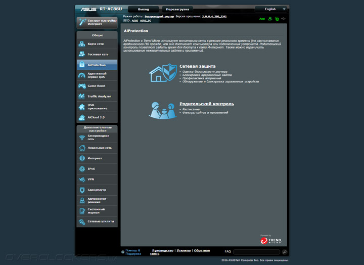364x265 pixels.
Task: Select Гостевая сеть menu label
Action: tap(98, 54)
